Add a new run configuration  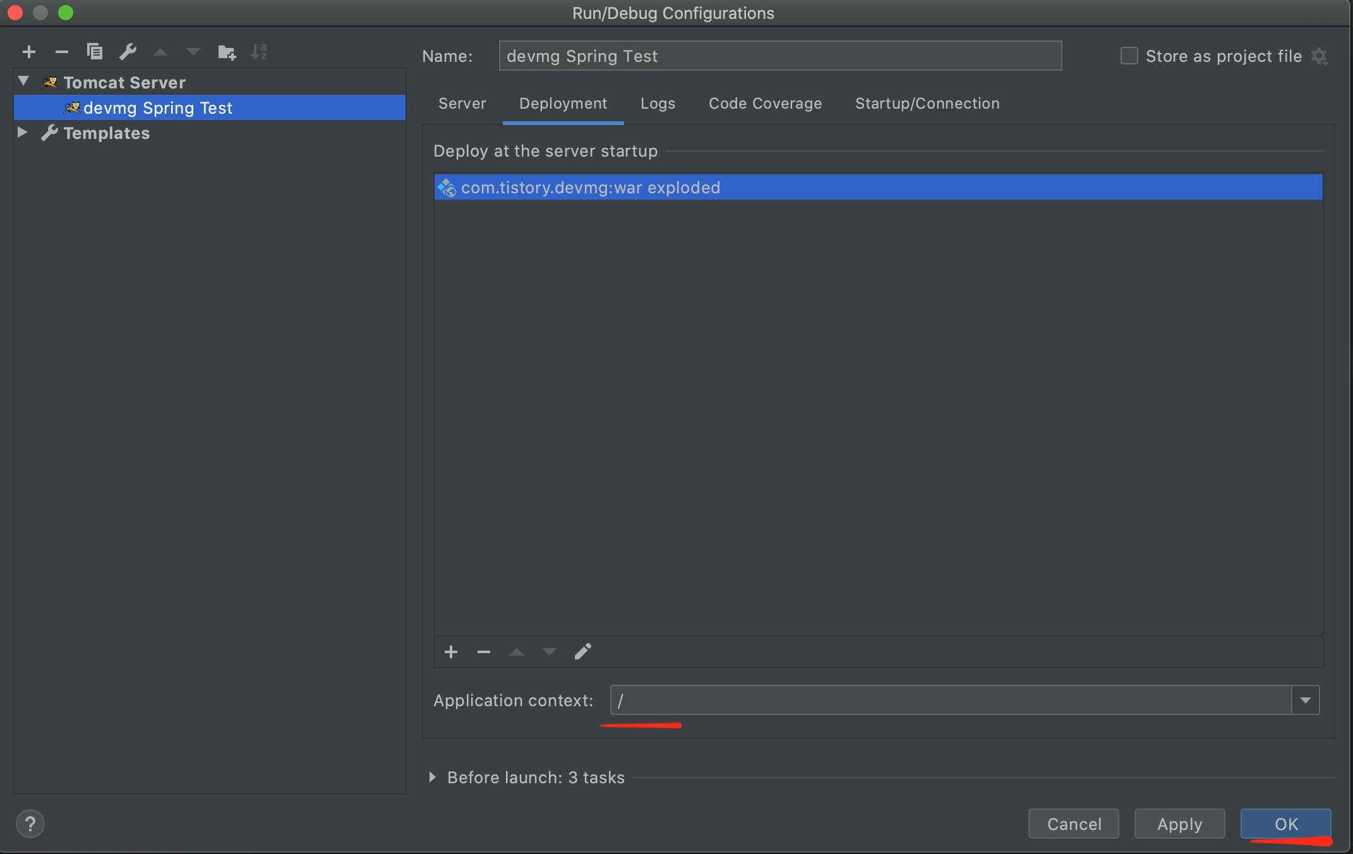(29, 52)
